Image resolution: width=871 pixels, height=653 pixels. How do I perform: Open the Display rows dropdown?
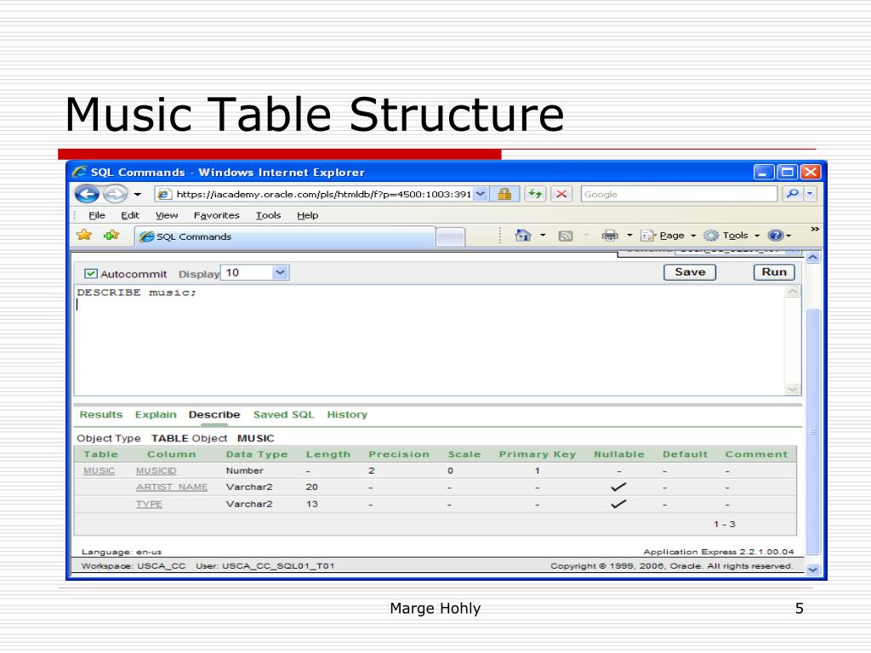255,273
